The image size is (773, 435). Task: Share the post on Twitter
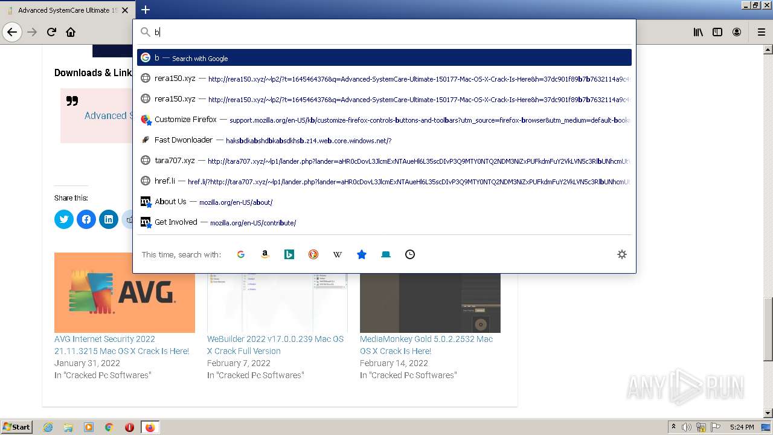pyautogui.click(x=64, y=219)
